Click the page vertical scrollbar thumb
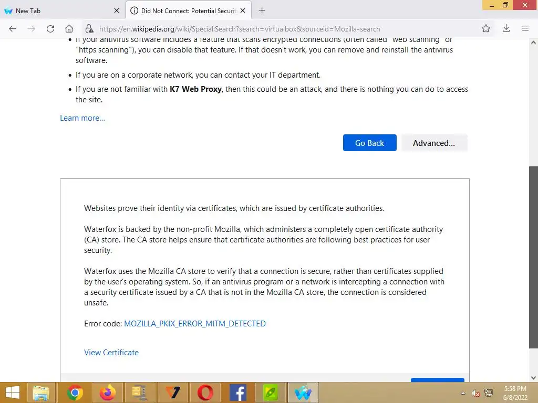Screen dimensions: 538x403 [x=533, y=257]
